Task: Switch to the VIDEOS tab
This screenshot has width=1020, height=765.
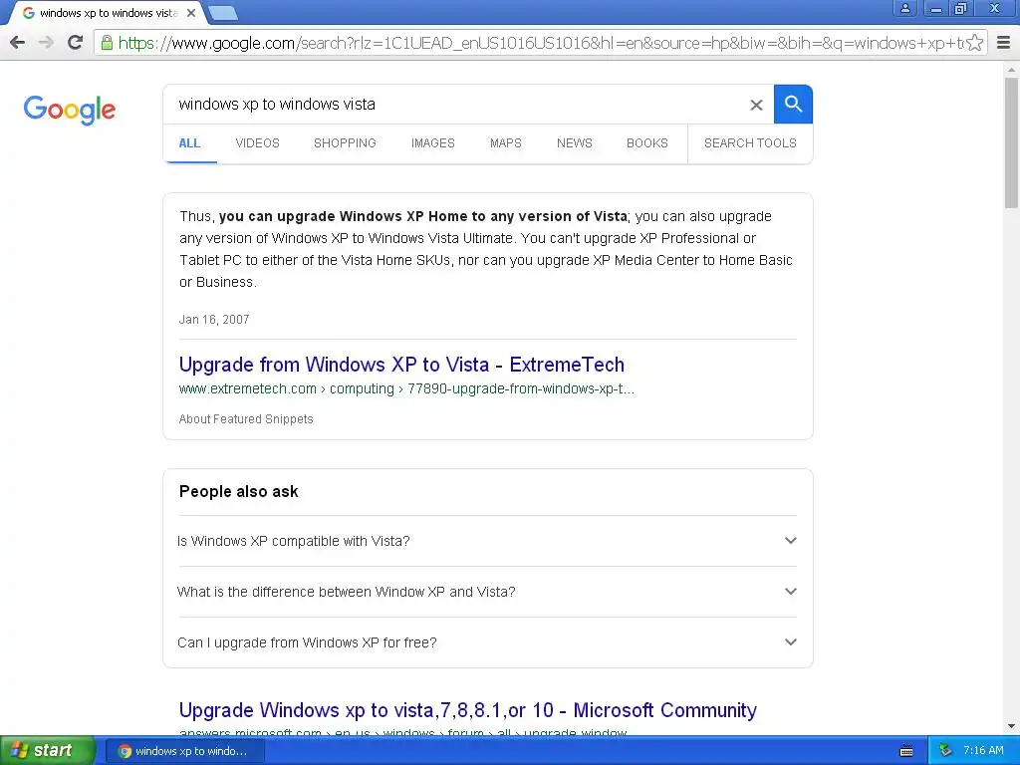Action: point(258,143)
